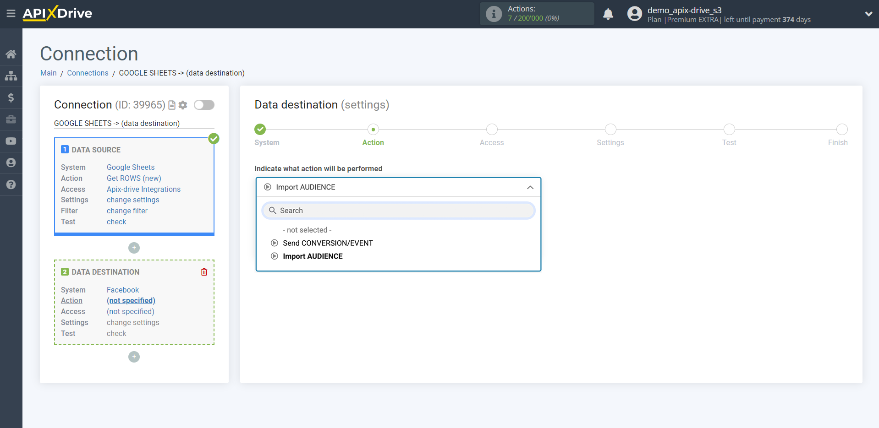Click the action Search field
Viewport: 879px width, 428px height.
[x=398, y=211]
